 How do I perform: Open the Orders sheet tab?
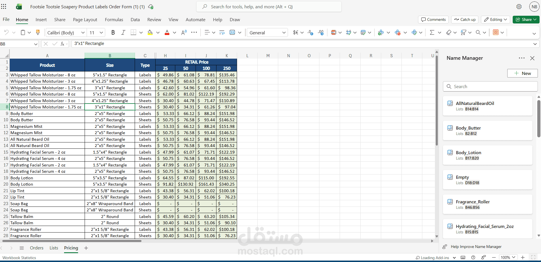click(x=37, y=248)
